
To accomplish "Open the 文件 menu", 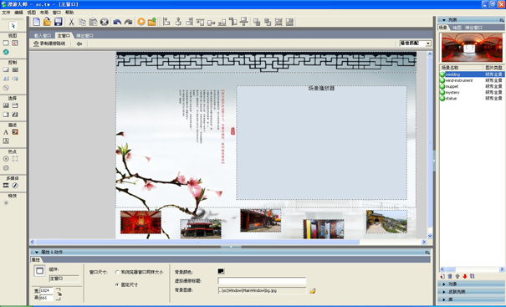I will [6, 13].
